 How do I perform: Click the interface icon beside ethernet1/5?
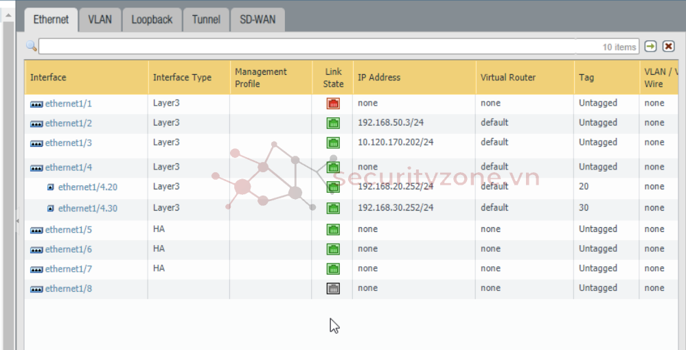pos(36,230)
